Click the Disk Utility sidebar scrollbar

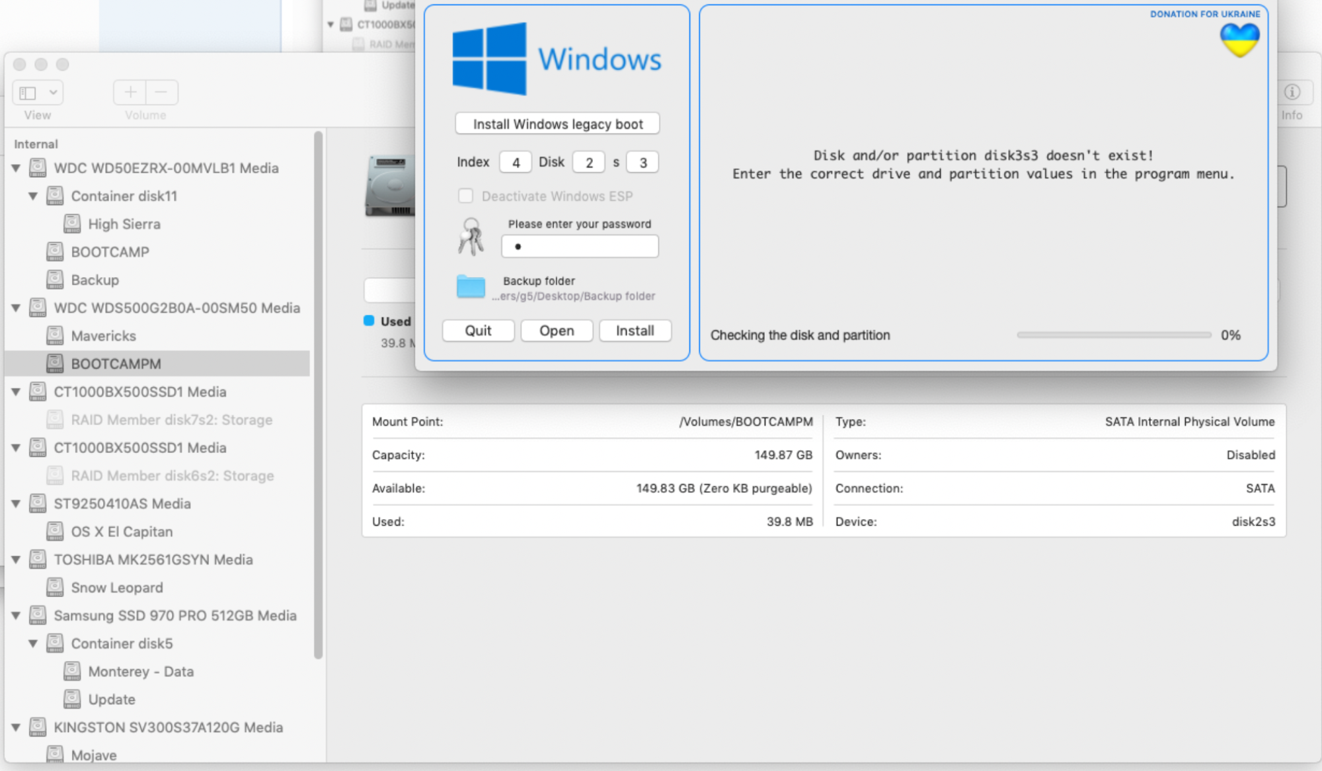pyautogui.click(x=318, y=395)
